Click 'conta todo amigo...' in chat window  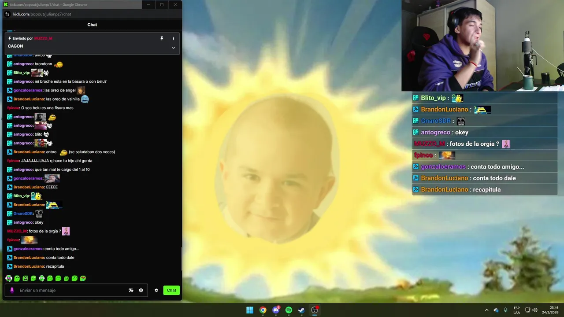(62, 249)
